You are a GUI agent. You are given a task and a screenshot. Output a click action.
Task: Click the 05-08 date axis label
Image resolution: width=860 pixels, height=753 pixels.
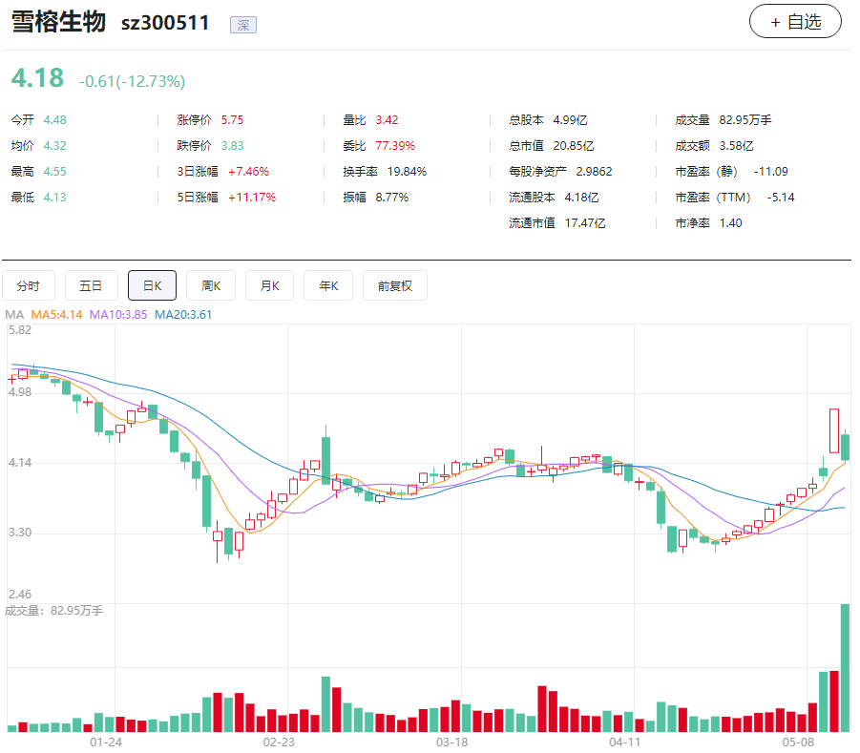(x=798, y=743)
